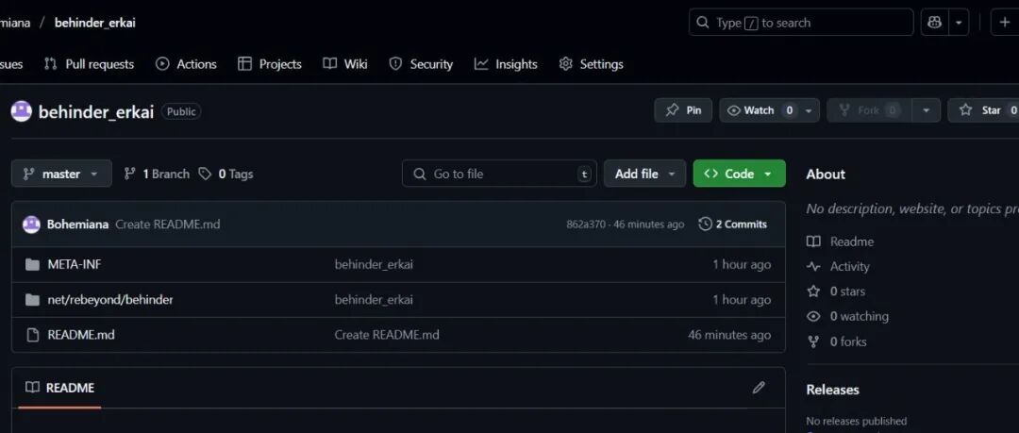View the 0 Tags link

point(226,174)
